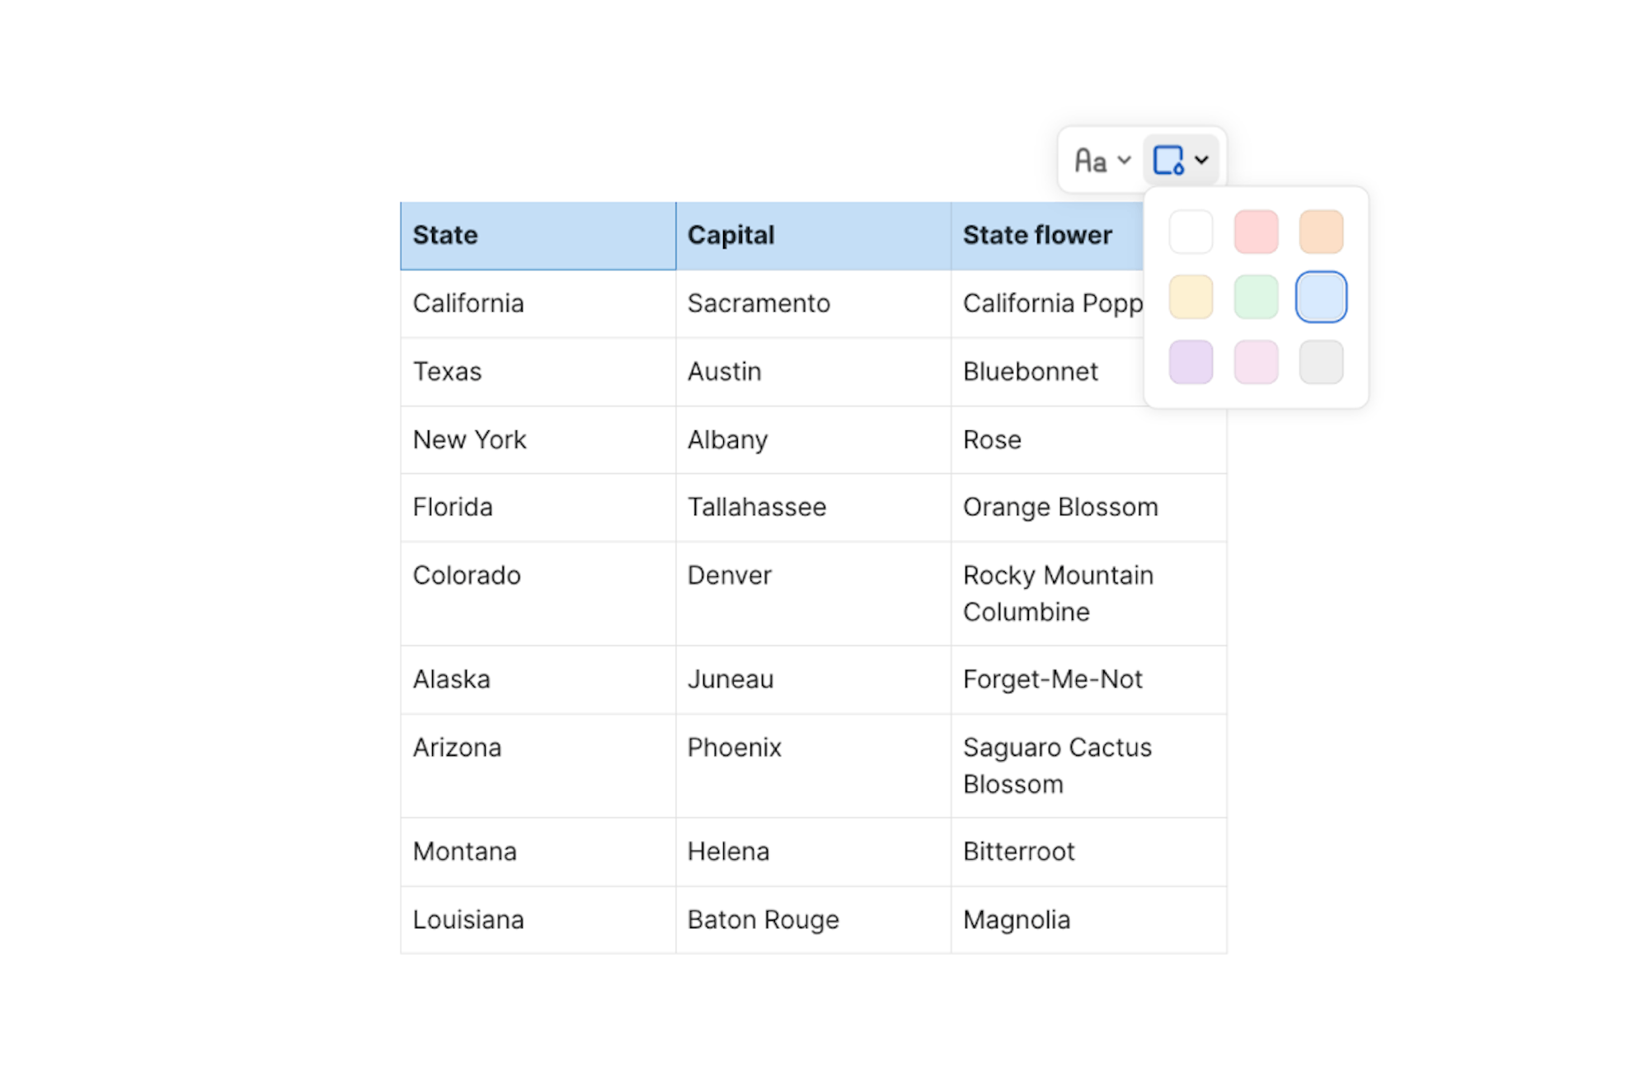
Task: Apply the orange background swatch
Action: 1321,232
